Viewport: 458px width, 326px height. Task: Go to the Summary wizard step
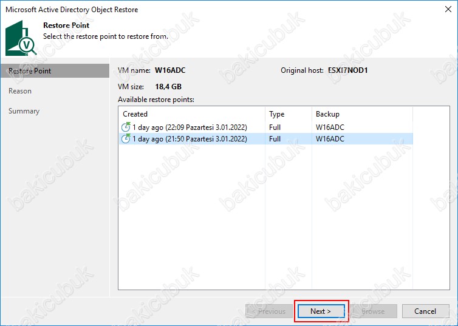coord(24,111)
